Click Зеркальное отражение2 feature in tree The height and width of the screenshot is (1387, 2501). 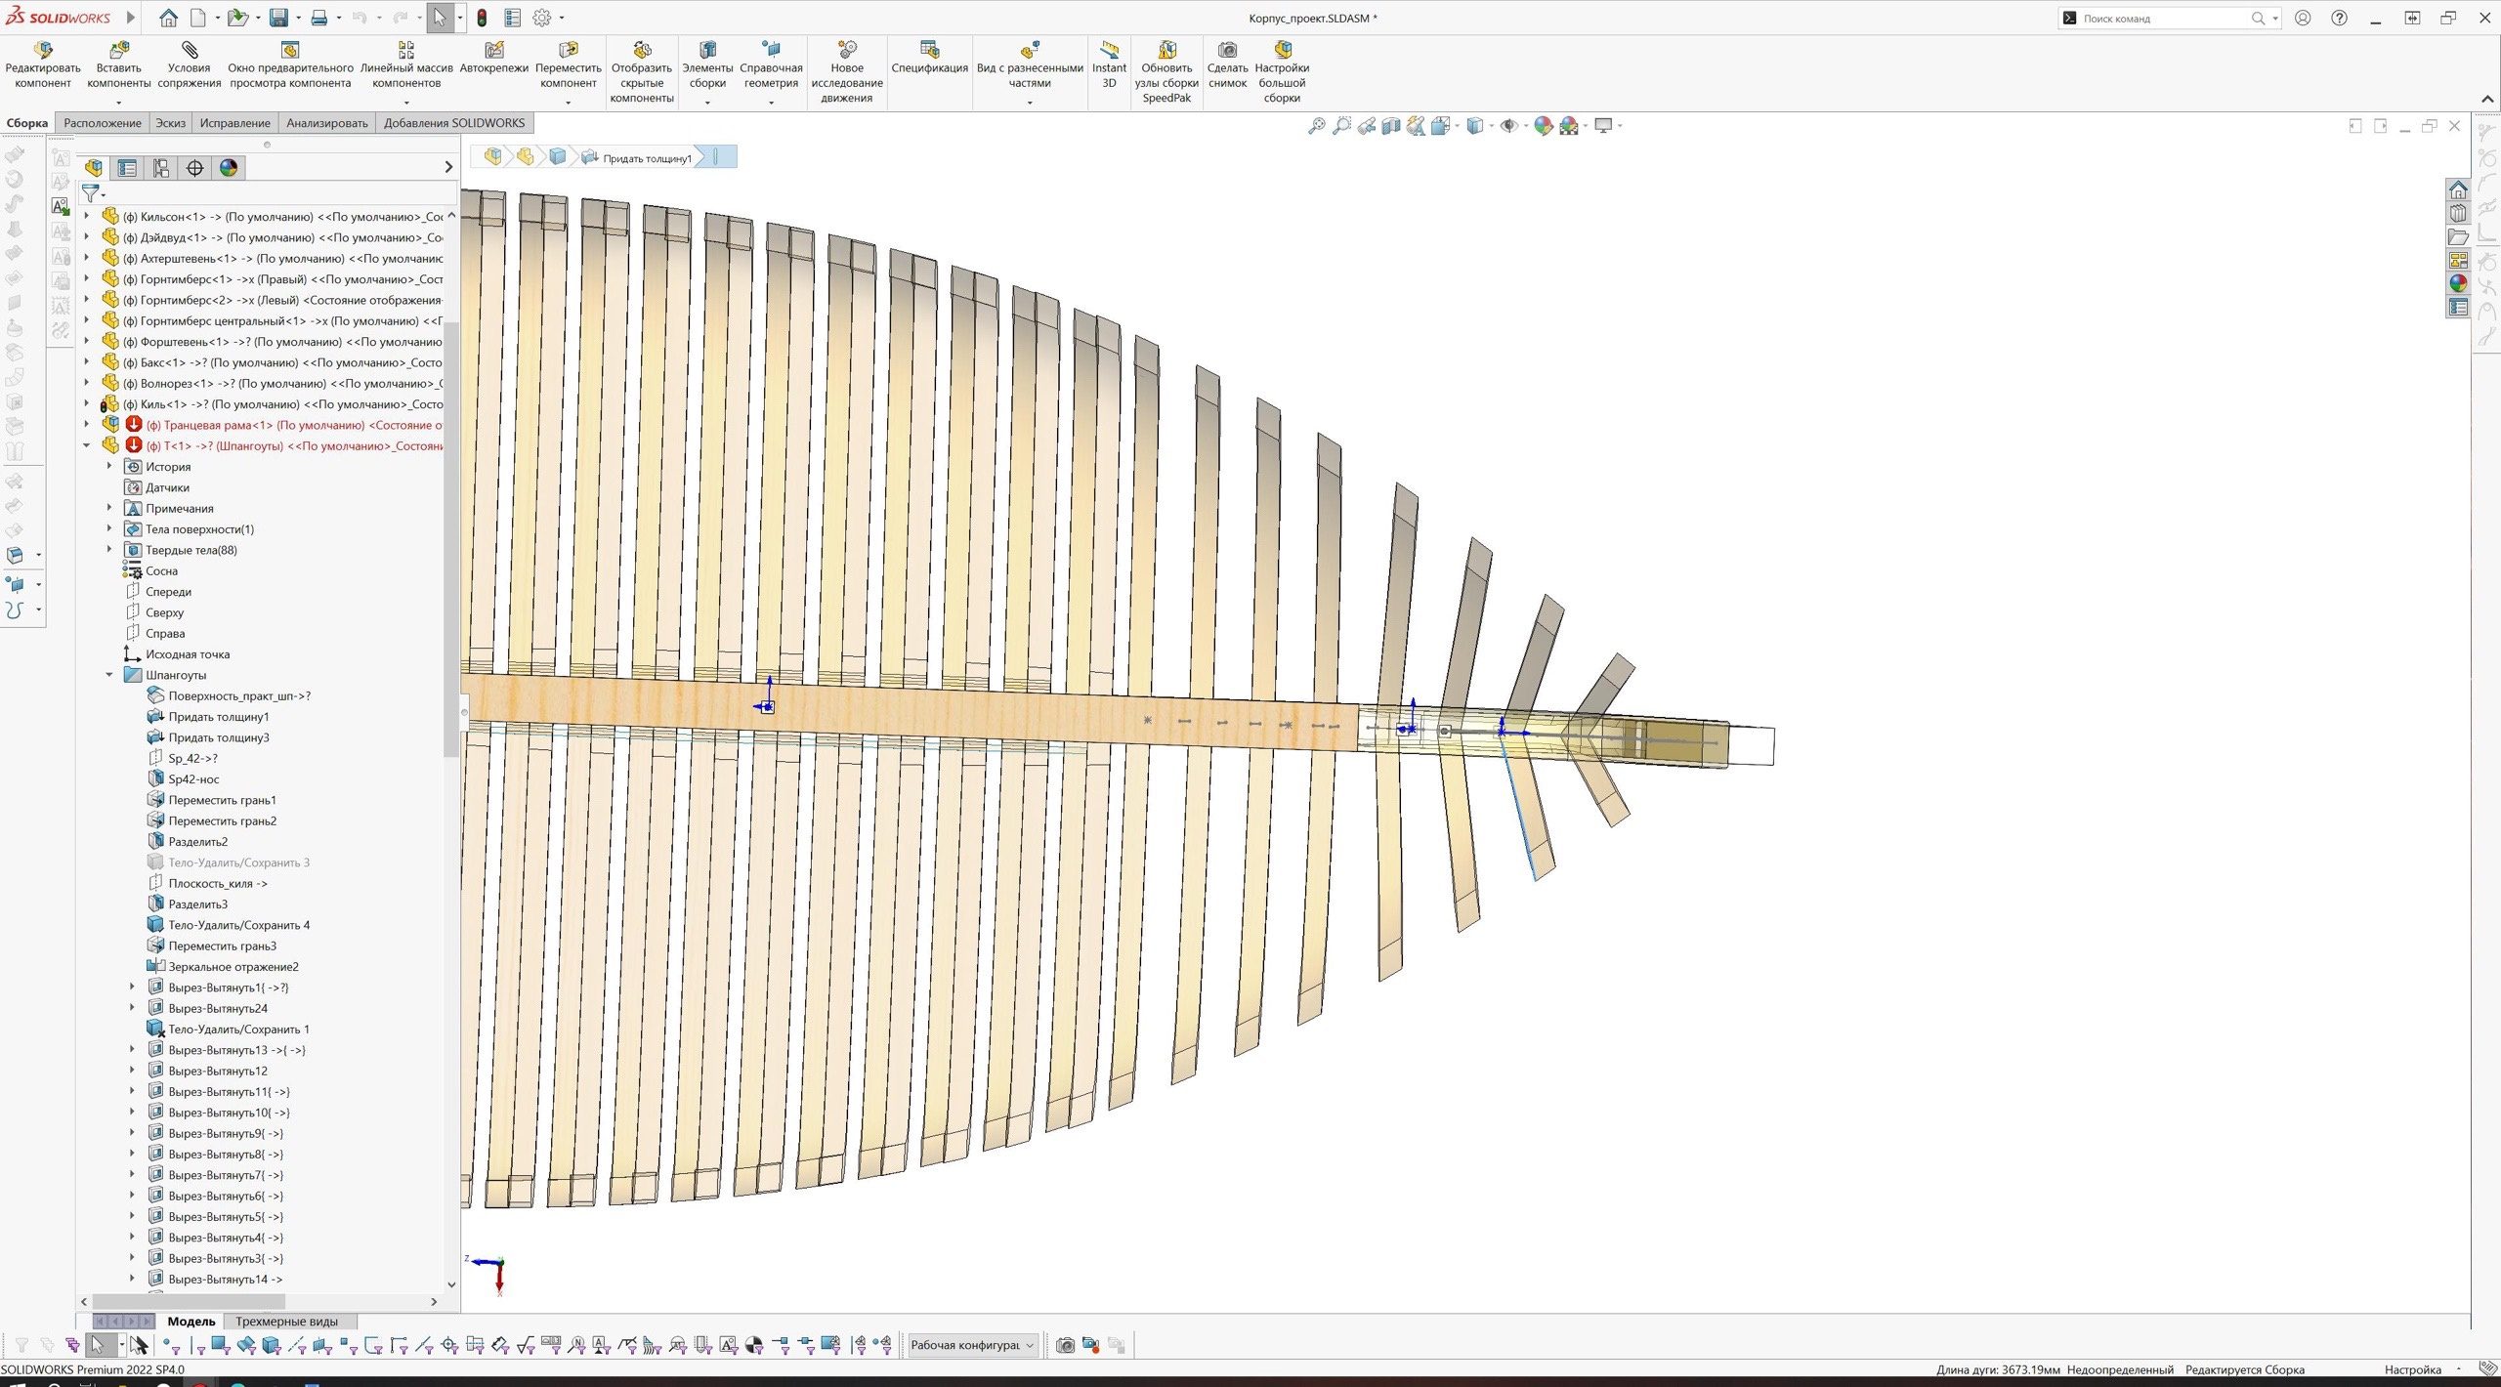[x=233, y=967]
